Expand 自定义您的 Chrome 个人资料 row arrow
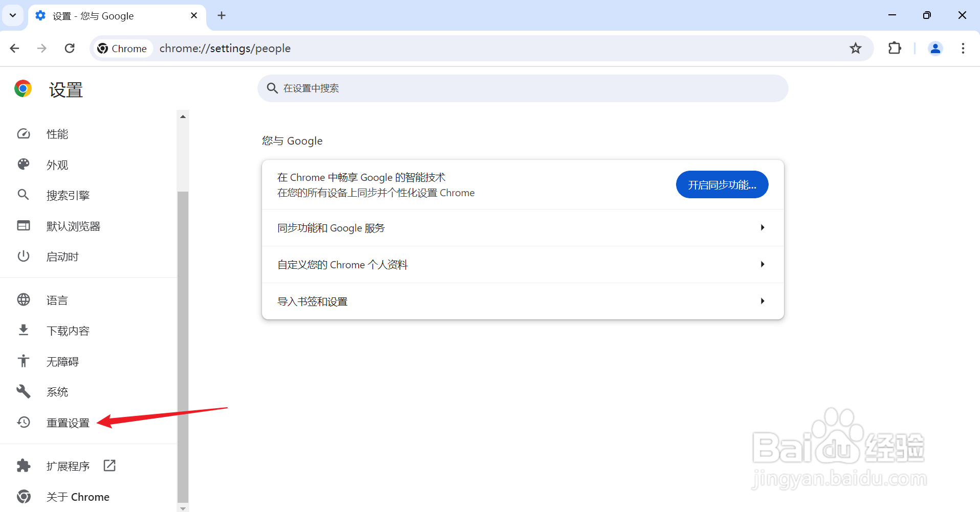980x512 pixels. click(x=763, y=264)
